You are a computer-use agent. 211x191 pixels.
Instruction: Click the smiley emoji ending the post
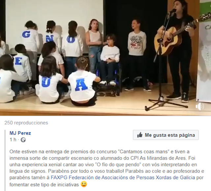(84, 184)
